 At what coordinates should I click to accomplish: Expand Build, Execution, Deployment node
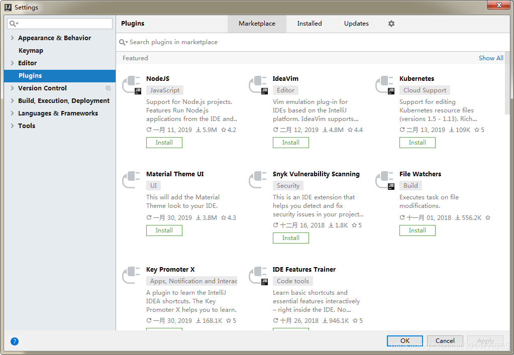point(12,100)
